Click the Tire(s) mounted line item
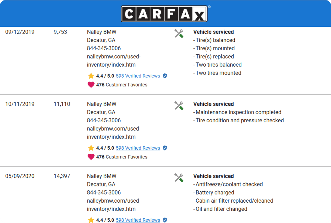Image resolution: width=331 pixels, height=223 pixels. pos(214,48)
